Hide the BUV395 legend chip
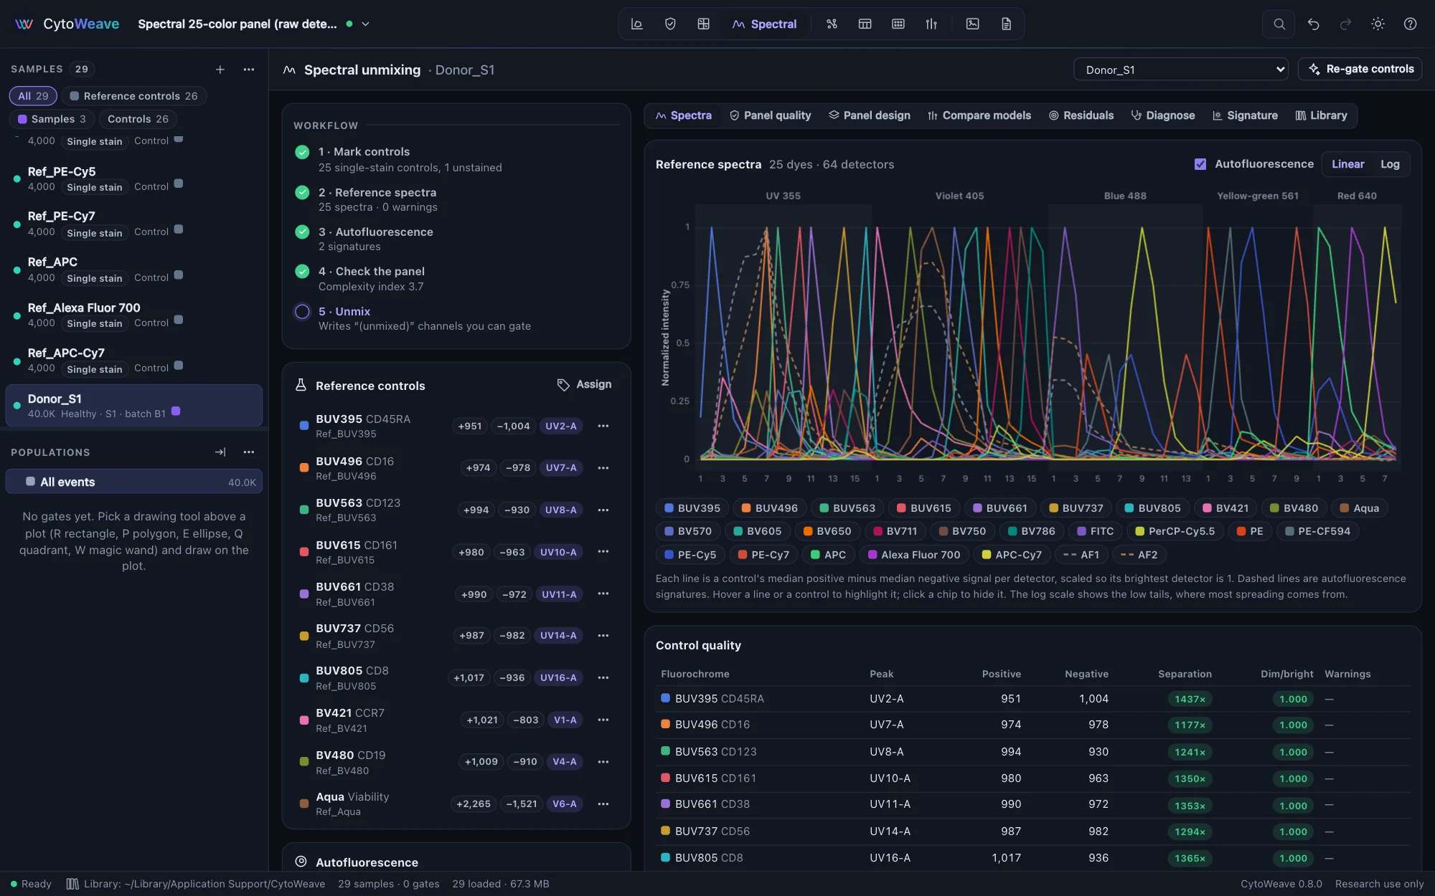 tap(692, 507)
